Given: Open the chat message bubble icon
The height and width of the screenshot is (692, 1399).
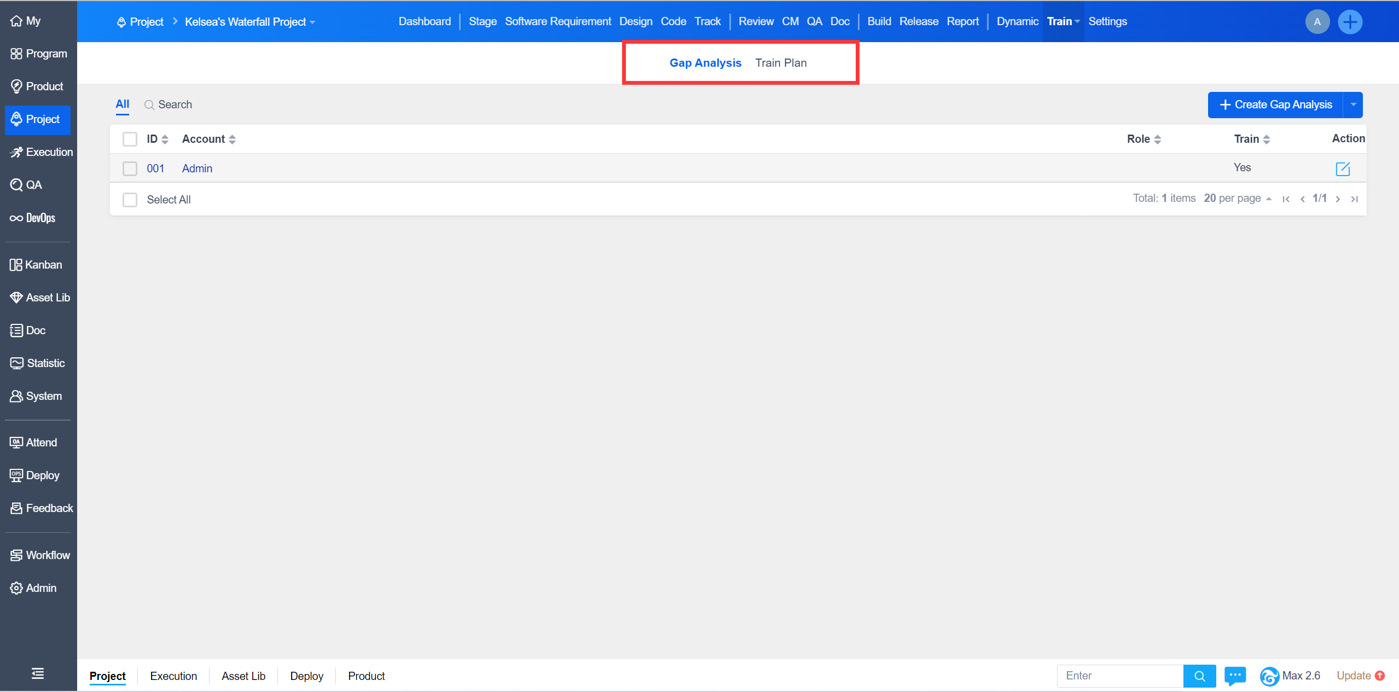Looking at the screenshot, I should pos(1235,676).
